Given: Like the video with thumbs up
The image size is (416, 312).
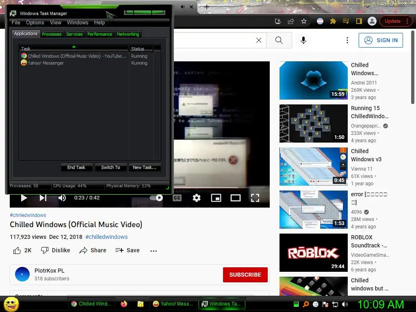Looking at the screenshot, I should (22, 250).
